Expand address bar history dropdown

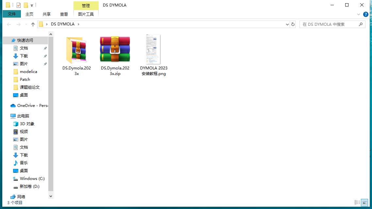click(287, 24)
